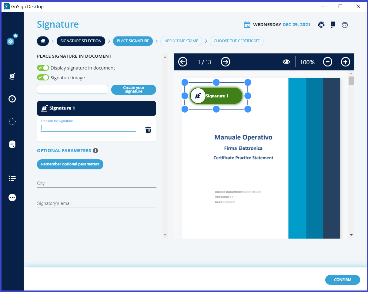Toggle document preview eye icon
Viewport: 368px width, 292px height.
[x=286, y=62]
